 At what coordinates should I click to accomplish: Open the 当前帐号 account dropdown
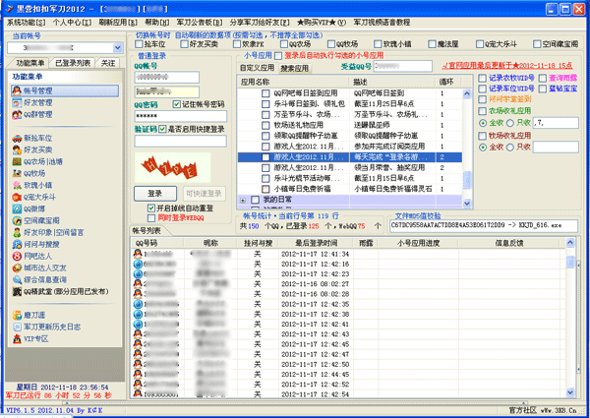tap(117, 47)
